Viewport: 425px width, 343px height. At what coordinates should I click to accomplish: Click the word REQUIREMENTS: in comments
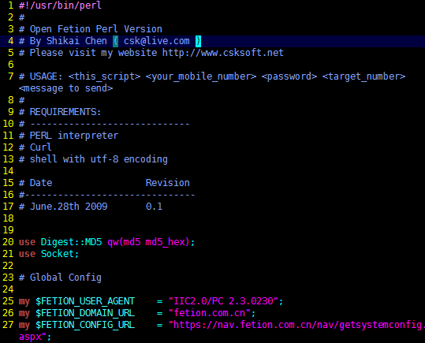click(x=65, y=112)
